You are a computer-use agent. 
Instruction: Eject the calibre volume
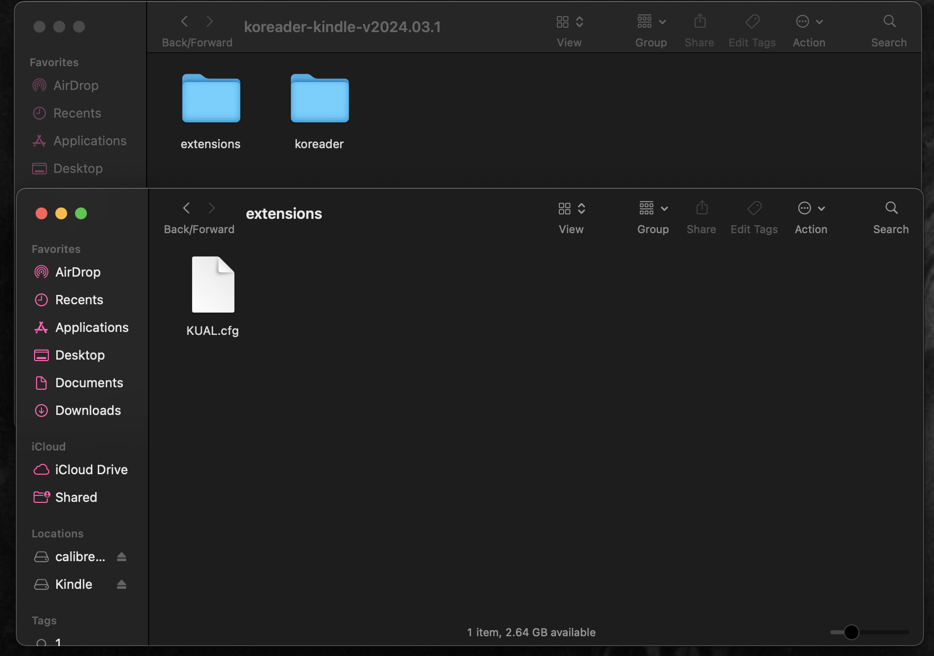(121, 557)
